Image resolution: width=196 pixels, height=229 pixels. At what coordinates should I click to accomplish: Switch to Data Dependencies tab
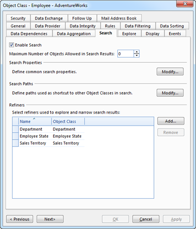[29, 33]
